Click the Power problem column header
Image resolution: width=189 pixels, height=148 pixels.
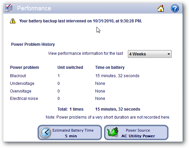pos(24,67)
